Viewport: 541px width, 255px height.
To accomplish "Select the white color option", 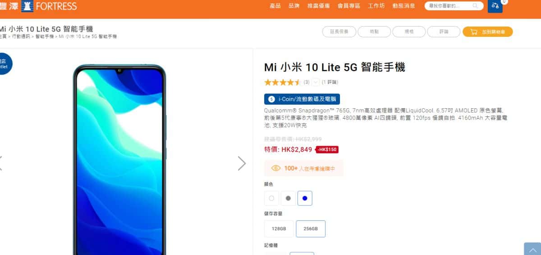I will point(271,198).
